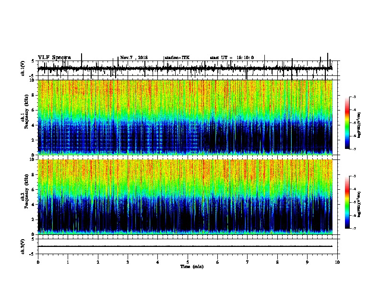This screenshot has height=294, width=380.
Task: Click the "8" minute tick label
Action: 277,262
